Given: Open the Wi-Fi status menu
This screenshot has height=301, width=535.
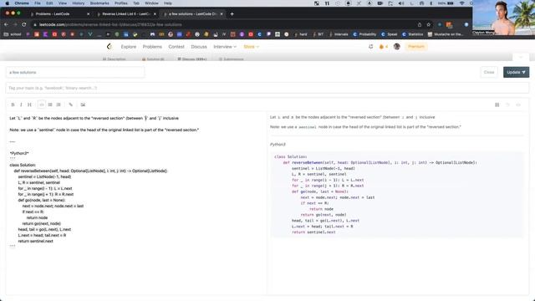Looking at the screenshot, I should (462, 3).
